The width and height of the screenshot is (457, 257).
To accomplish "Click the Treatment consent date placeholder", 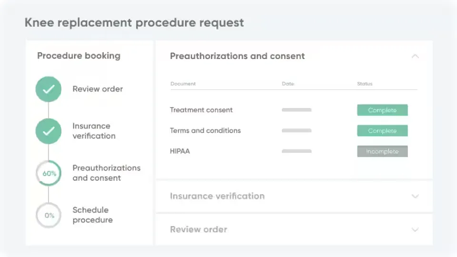I will tap(297, 110).
